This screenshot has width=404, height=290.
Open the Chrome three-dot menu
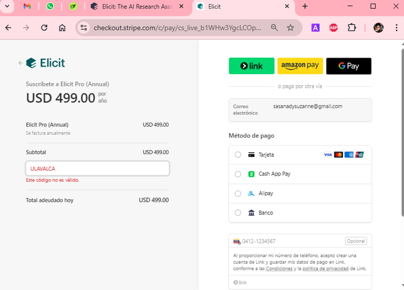click(396, 27)
